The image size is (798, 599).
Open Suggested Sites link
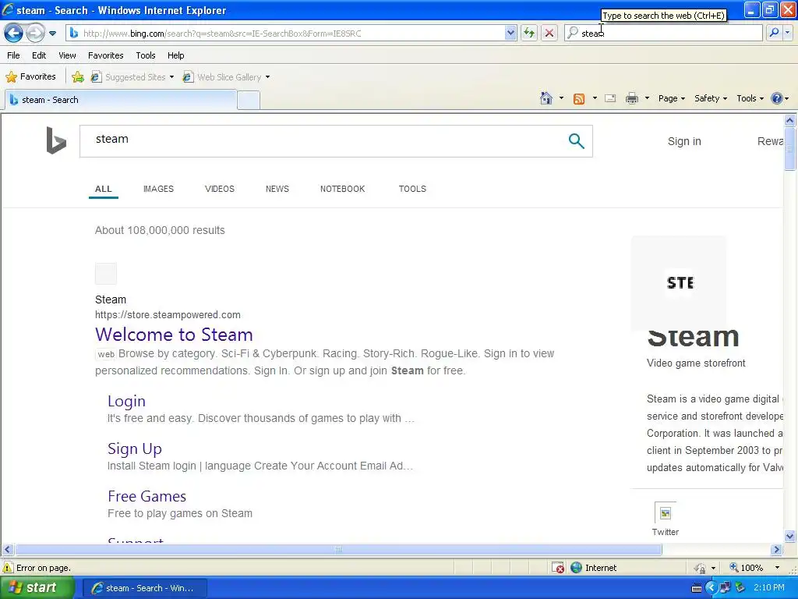point(129,77)
